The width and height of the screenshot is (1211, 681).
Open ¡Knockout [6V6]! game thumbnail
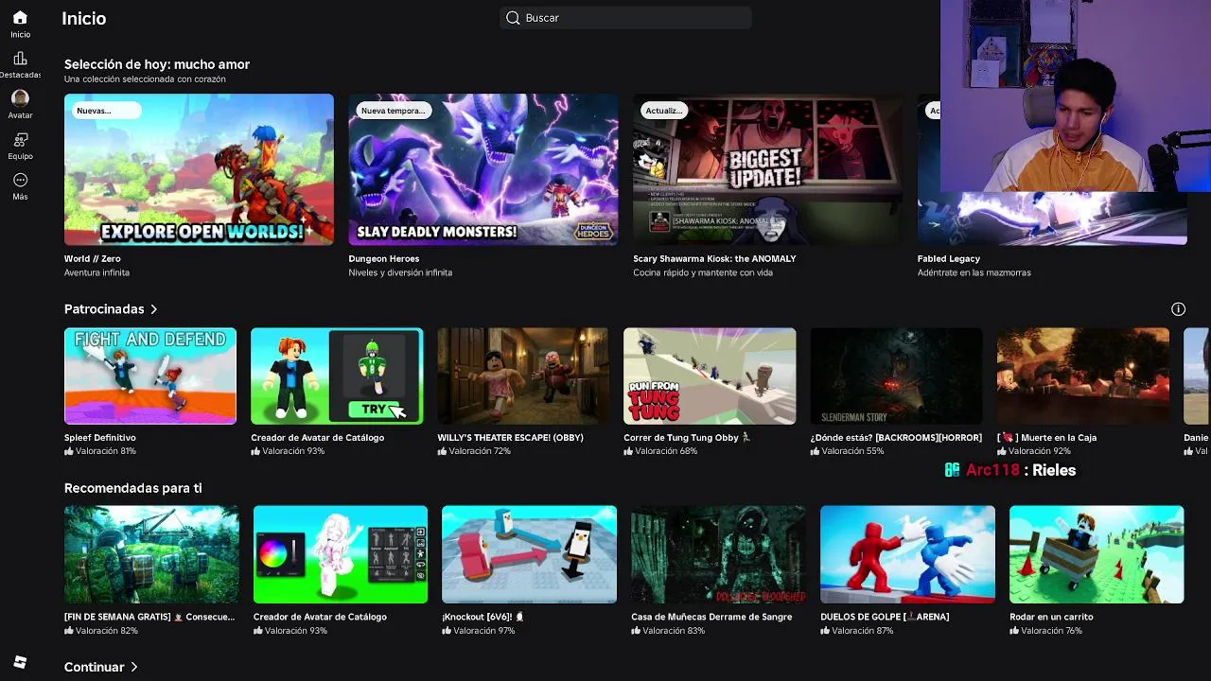(529, 554)
